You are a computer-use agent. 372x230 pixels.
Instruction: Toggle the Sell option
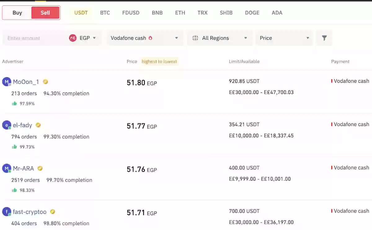click(45, 13)
